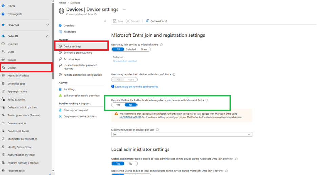Set Require Multifactor Authentication to No
This screenshot has height=175, width=317.
(x=131, y=105)
